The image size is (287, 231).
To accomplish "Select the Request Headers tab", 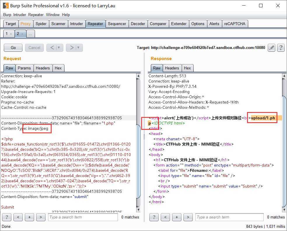I will click(43, 68).
